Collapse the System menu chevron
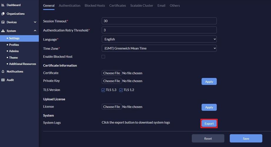This screenshot has height=147, width=271. click(x=35, y=31)
